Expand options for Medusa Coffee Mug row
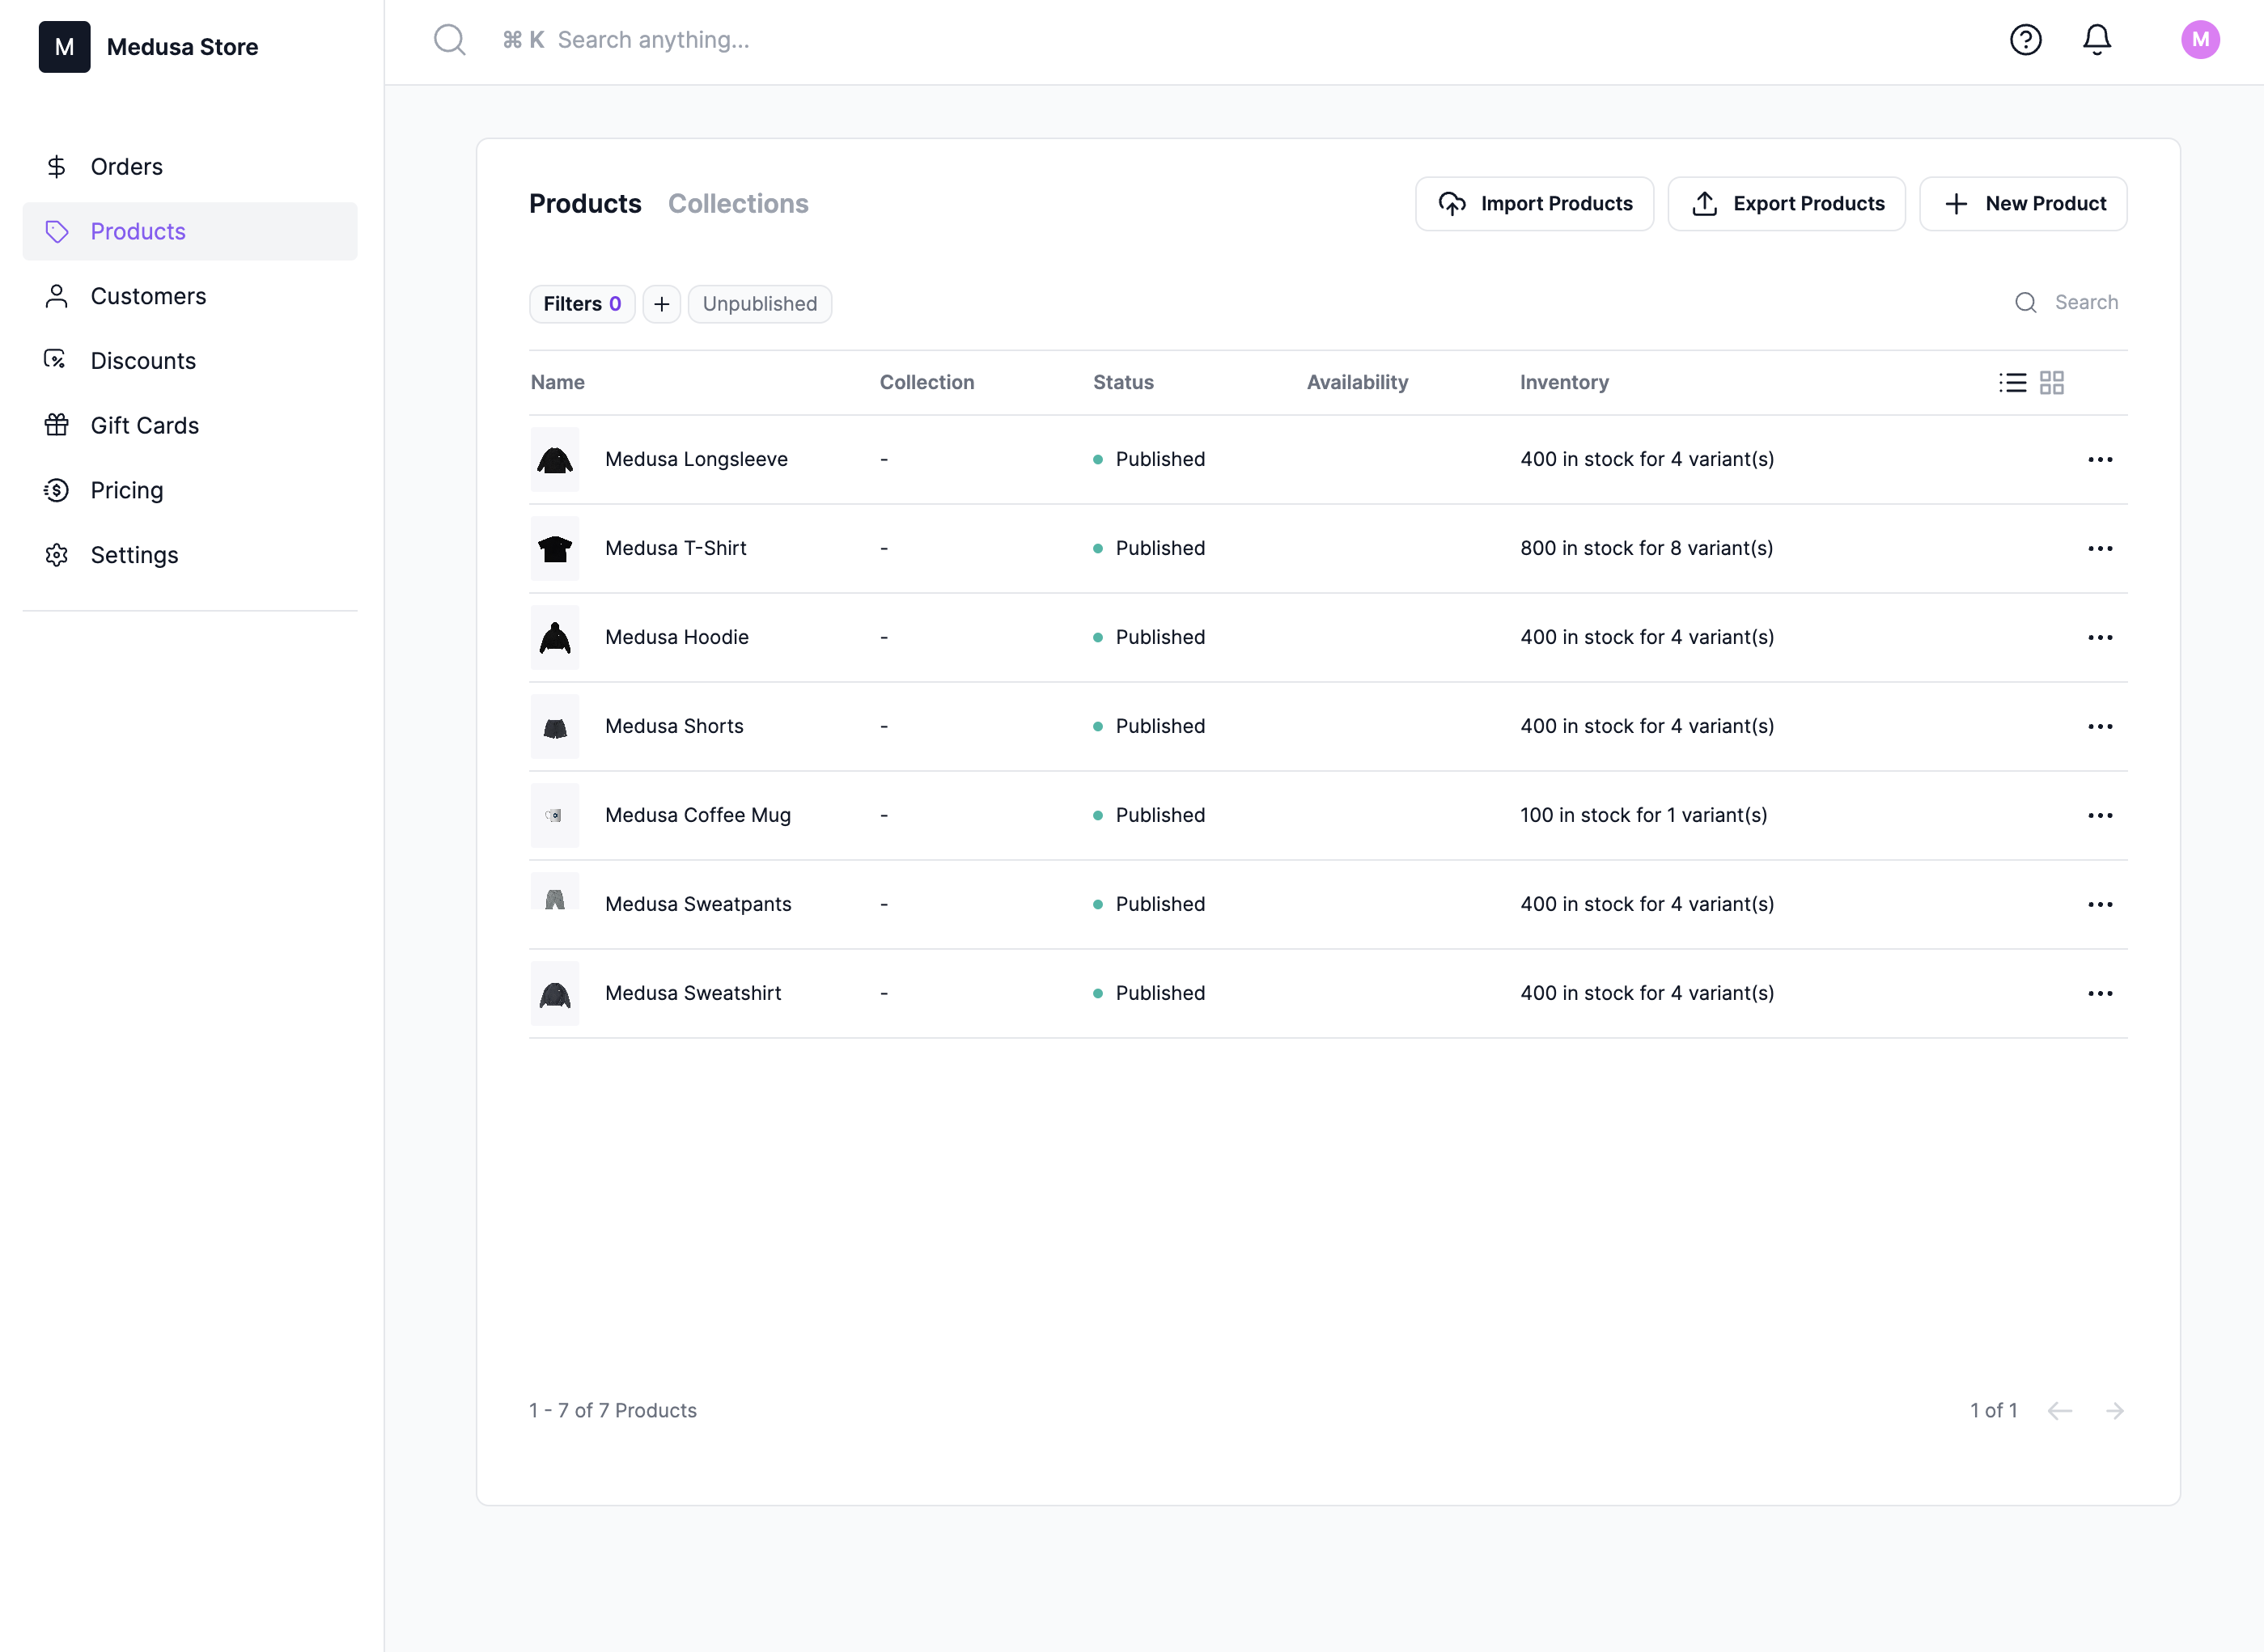 pyautogui.click(x=2099, y=814)
